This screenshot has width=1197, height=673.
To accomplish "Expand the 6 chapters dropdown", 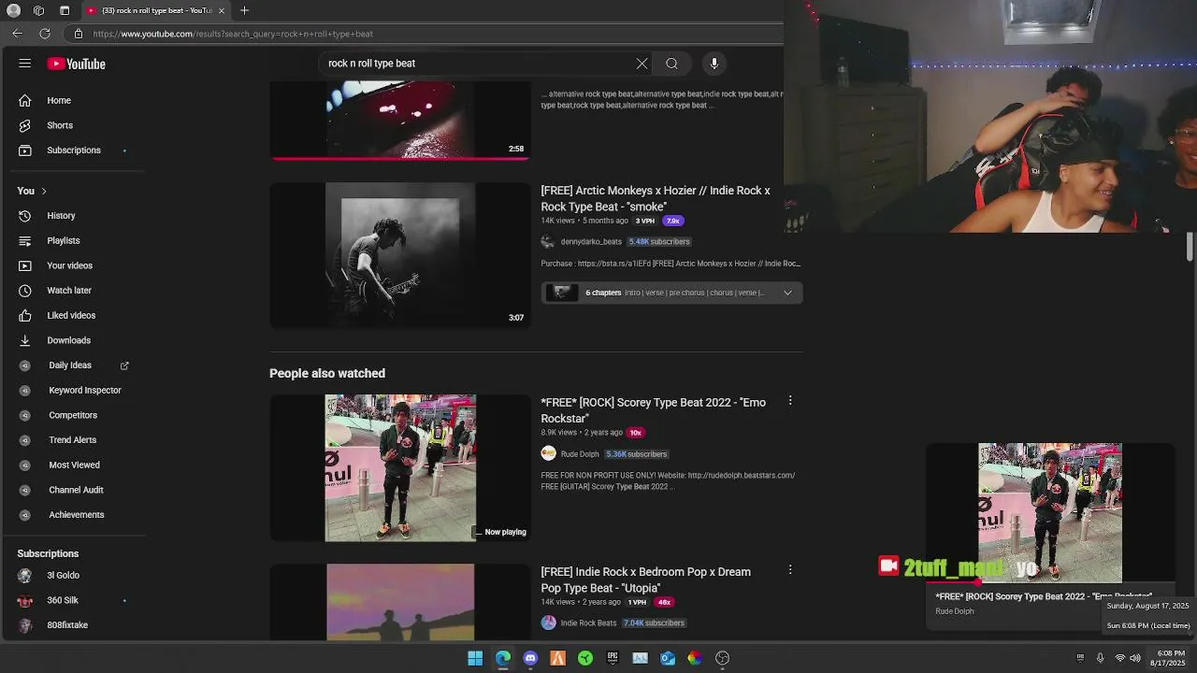I will (787, 293).
